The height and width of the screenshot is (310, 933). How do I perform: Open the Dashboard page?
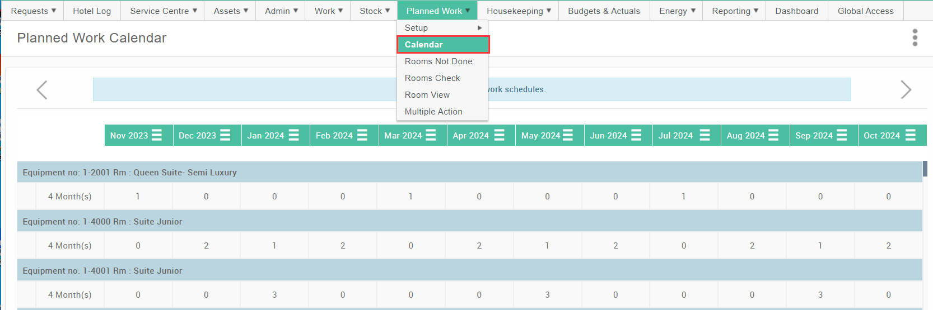click(x=796, y=11)
